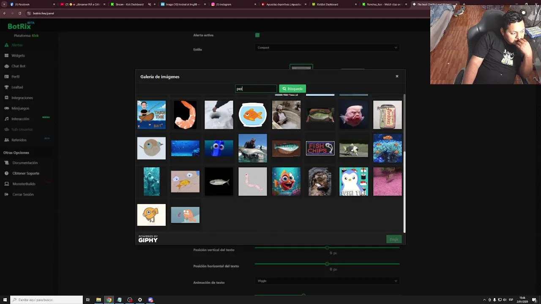Adjust the Posición horizontal del texto slider
Viewport: 541px width, 304px height.
327,264
